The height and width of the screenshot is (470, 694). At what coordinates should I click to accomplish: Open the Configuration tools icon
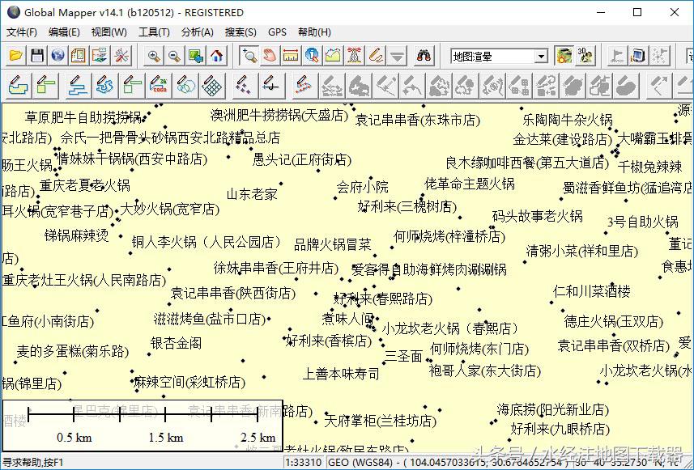pos(121,56)
